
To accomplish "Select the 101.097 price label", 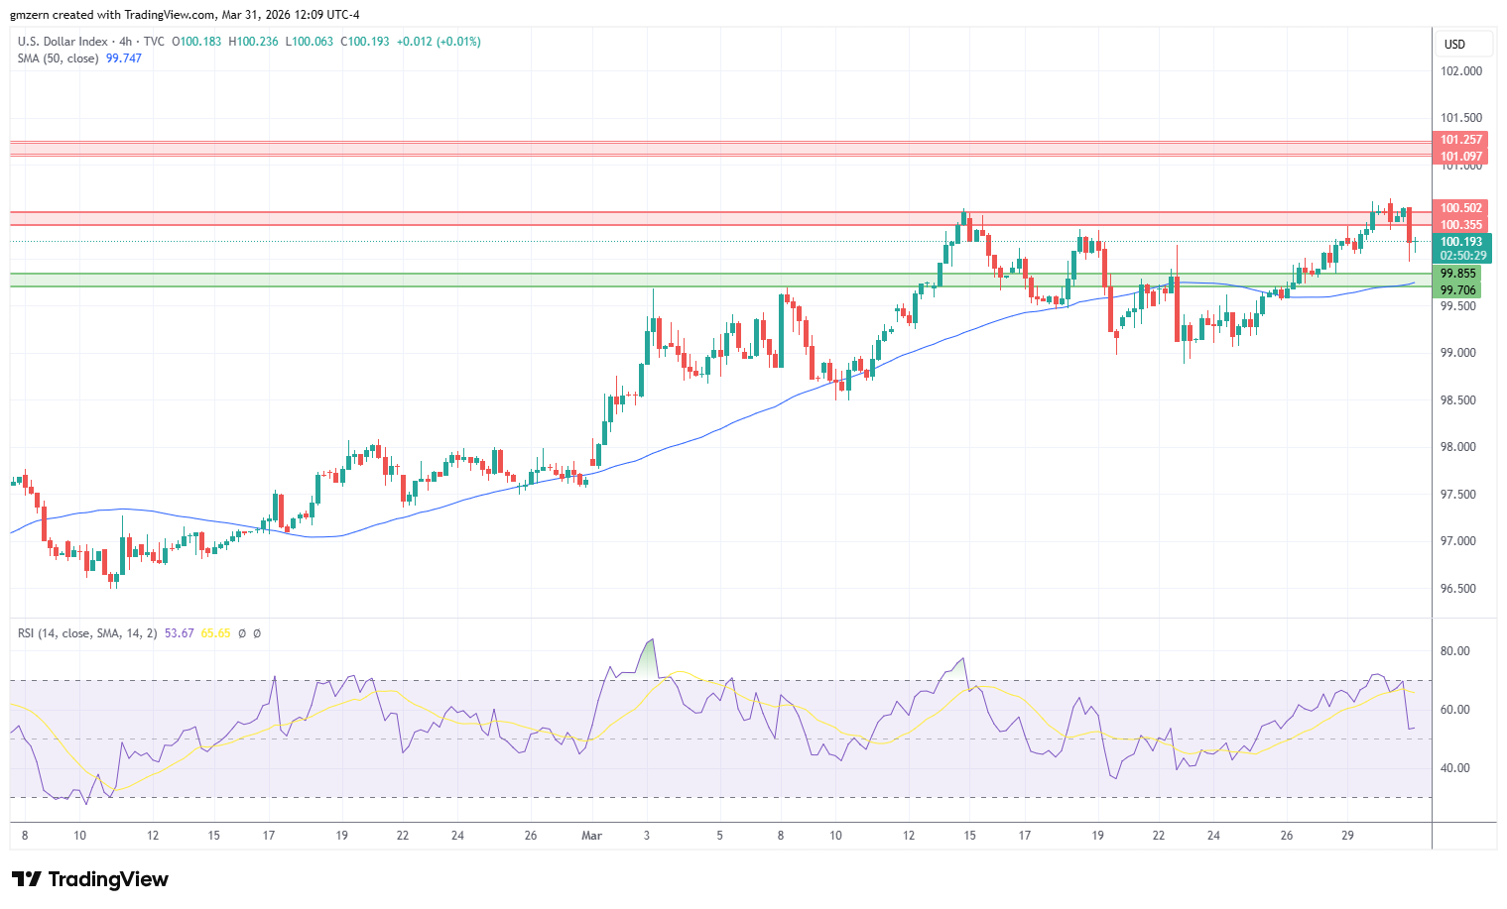I will tap(1461, 157).
